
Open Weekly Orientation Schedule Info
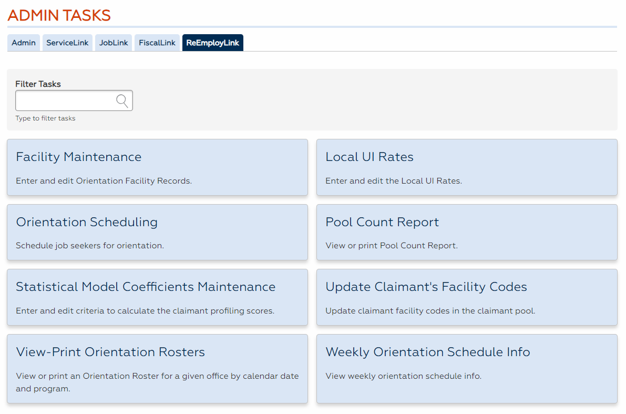point(466,368)
